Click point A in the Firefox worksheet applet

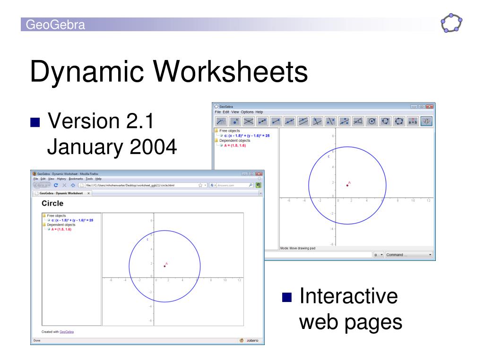pyautogui.click(x=164, y=266)
